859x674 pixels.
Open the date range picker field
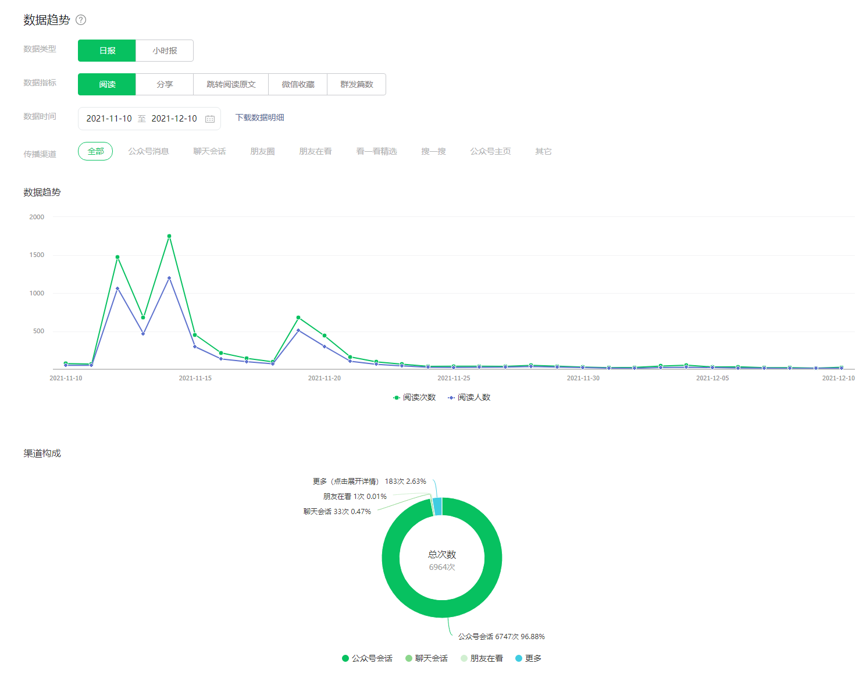142,119
